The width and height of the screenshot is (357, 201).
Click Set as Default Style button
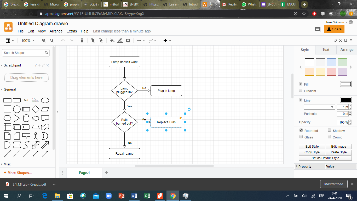(x=325, y=158)
